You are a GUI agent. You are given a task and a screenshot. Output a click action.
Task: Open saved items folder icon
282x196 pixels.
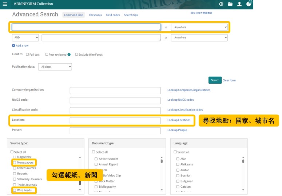[x=230, y=4]
